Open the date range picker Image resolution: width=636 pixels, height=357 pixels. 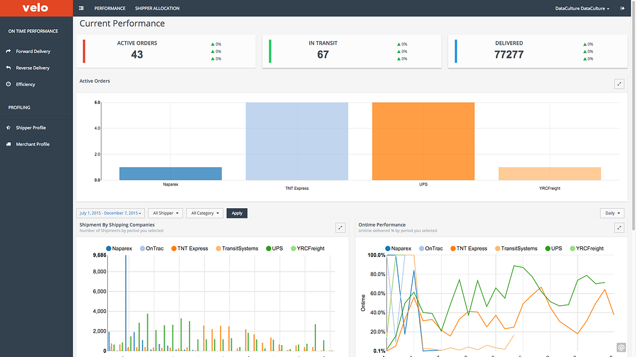(110, 213)
